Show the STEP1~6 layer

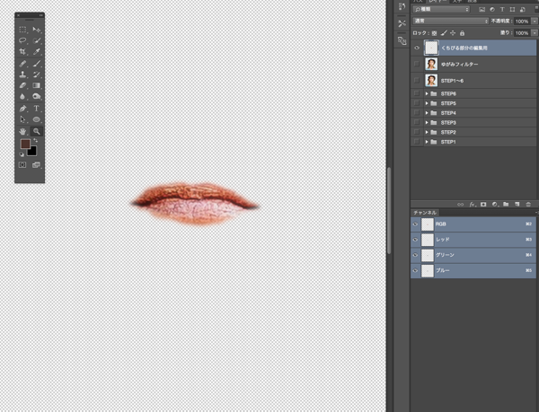click(417, 81)
